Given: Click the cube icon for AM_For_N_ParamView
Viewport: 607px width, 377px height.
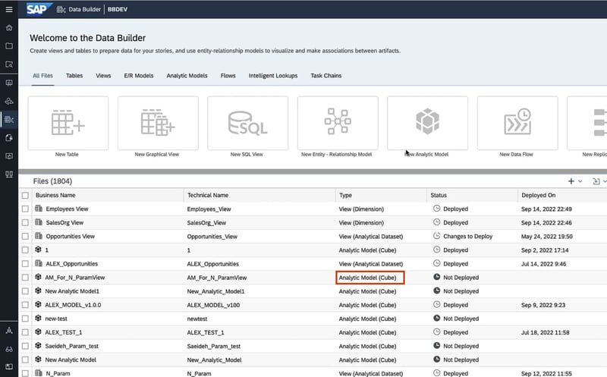Looking at the screenshot, I should [x=38, y=277].
